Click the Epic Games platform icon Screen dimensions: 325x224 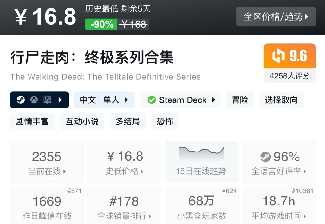(x=47, y=100)
